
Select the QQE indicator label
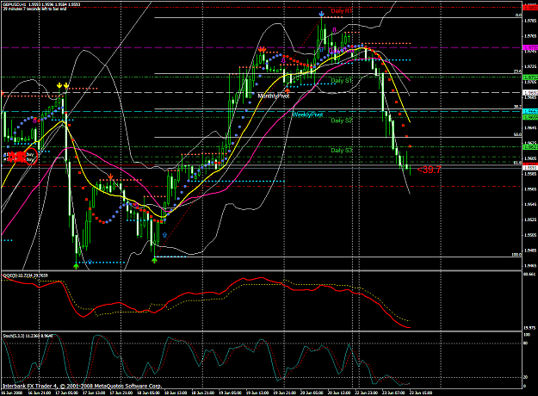[x=25, y=275]
